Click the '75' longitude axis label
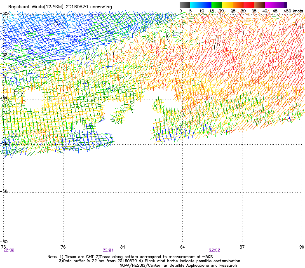Viewport: 305px width, 268px height. [x=3, y=247]
